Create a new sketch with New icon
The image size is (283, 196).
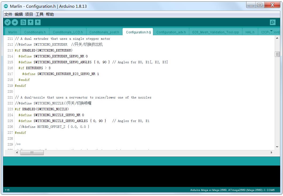point(23,22)
